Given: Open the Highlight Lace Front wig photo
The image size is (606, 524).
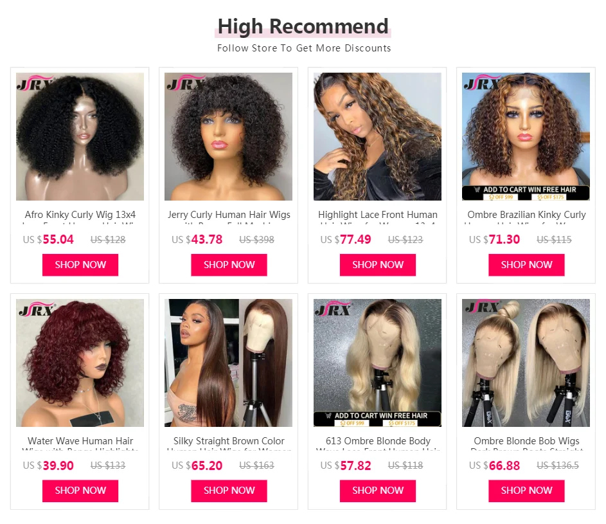Looking at the screenshot, I should coord(377,136).
